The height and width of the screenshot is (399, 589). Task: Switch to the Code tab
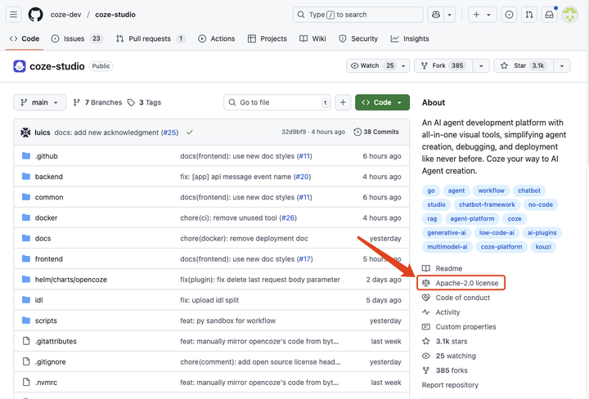click(x=25, y=38)
